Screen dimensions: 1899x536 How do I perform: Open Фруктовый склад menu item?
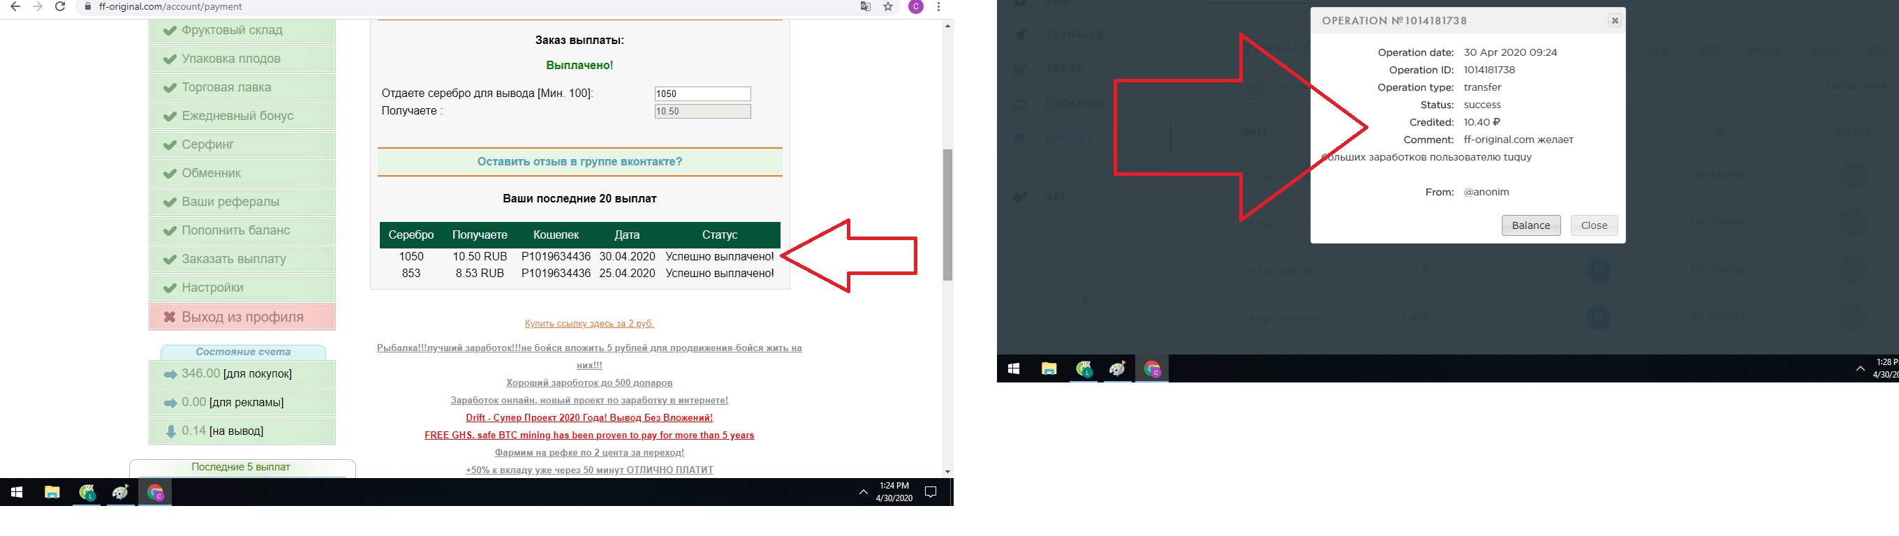pyautogui.click(x=242, y=30)
